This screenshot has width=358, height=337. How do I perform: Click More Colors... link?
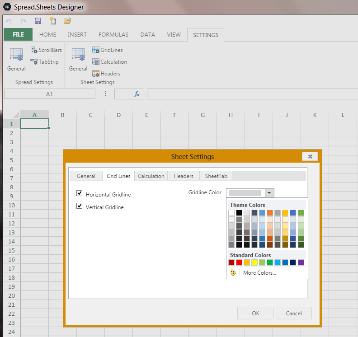(x=259, y=273)
